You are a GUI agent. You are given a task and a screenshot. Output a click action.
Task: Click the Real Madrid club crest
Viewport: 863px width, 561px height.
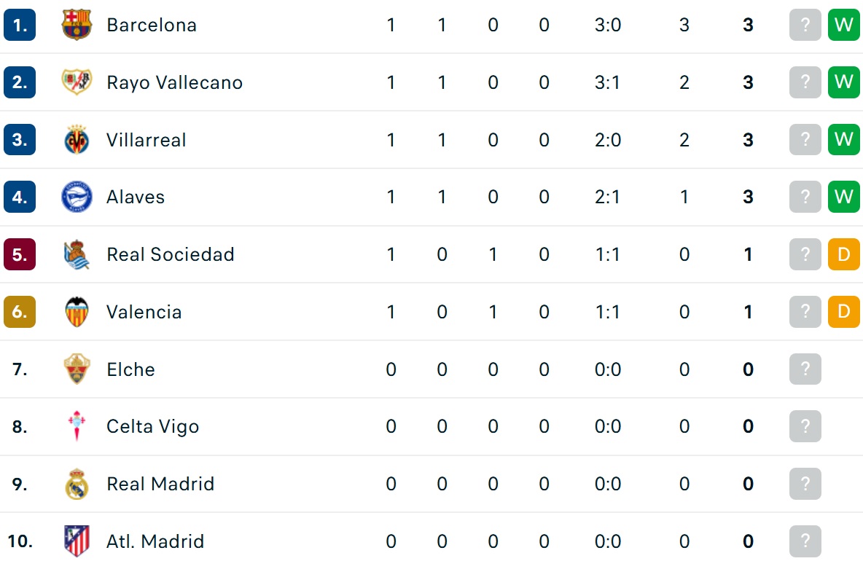77,484
